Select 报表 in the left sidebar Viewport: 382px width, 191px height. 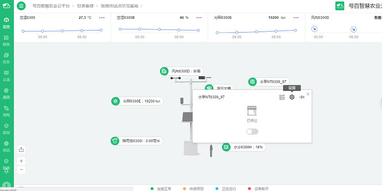pos(6,41)
